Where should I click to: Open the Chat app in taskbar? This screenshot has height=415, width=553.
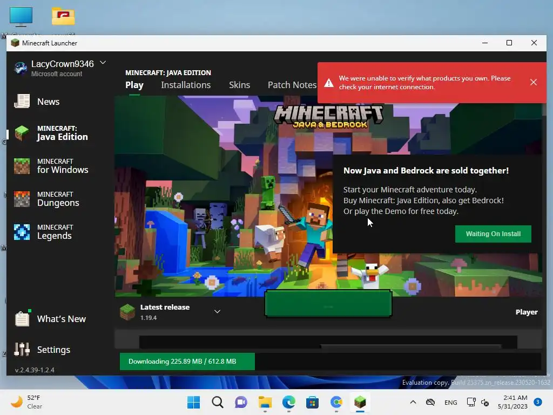click(x=241, y=402)
